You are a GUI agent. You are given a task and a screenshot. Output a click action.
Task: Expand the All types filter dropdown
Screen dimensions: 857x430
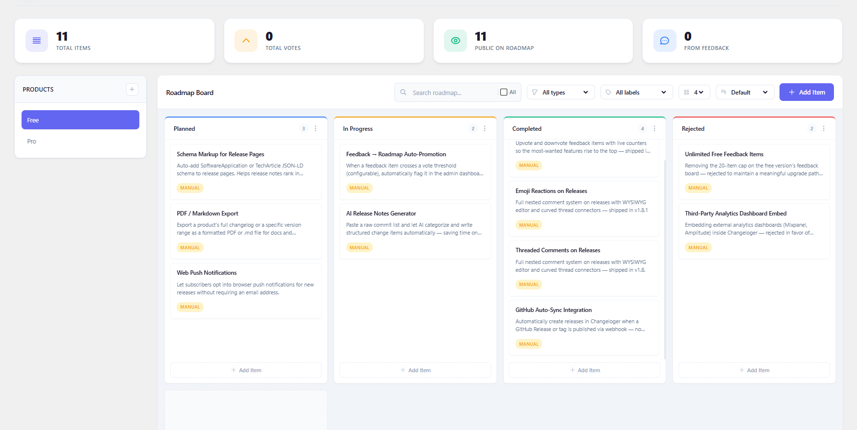[x=561, y=92]
